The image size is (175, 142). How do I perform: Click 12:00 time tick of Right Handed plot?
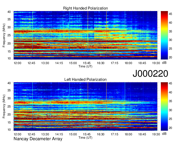tap(17, 63)
